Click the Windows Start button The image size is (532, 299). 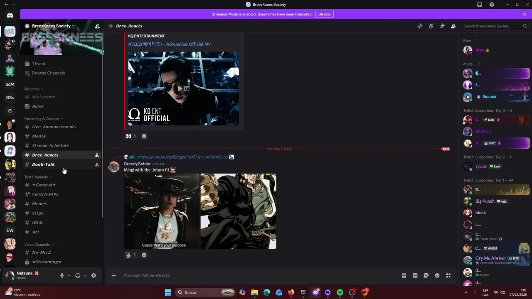[168, 292]
